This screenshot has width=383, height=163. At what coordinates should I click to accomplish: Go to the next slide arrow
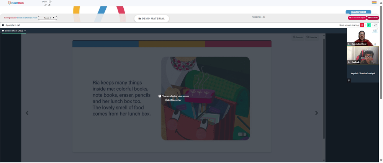coord(317,113)
